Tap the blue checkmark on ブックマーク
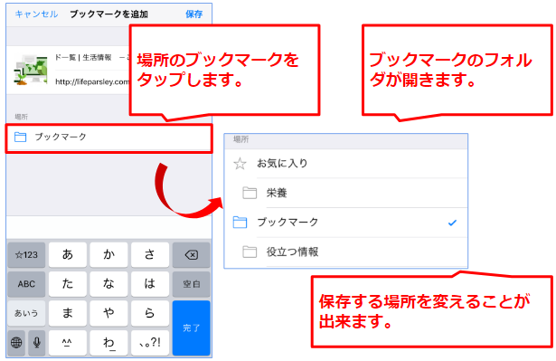This screenshot has width=556, height=361. (452, 223)
